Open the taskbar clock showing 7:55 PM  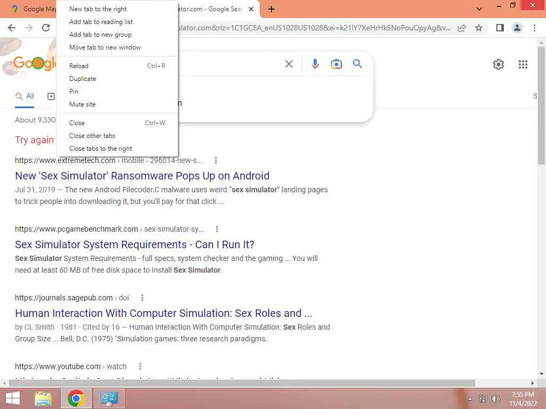click(x=523, y=398)
